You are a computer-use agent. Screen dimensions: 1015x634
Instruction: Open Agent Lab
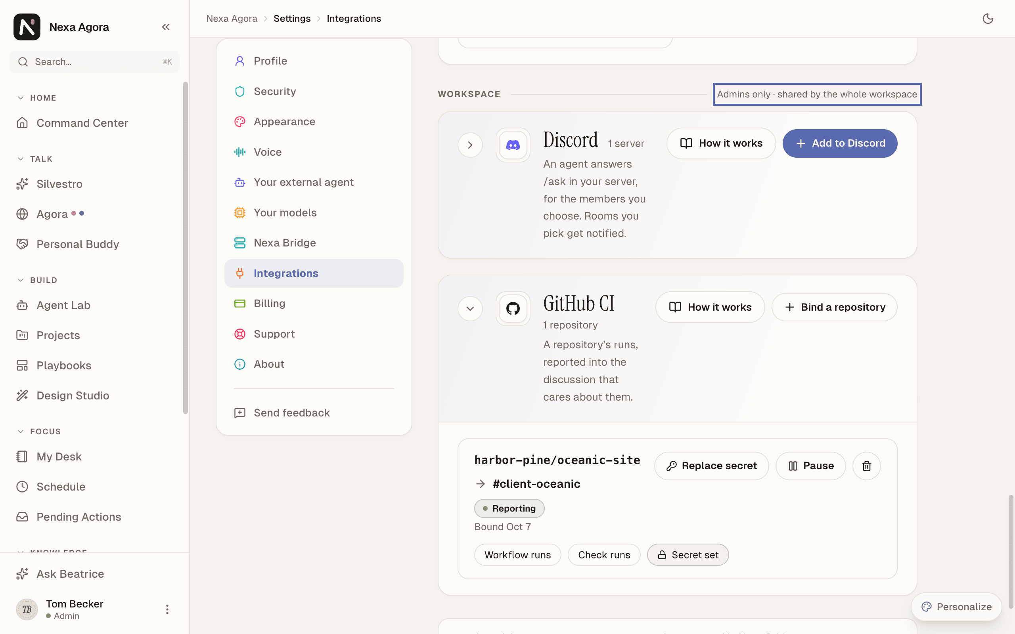pos(95,305)
